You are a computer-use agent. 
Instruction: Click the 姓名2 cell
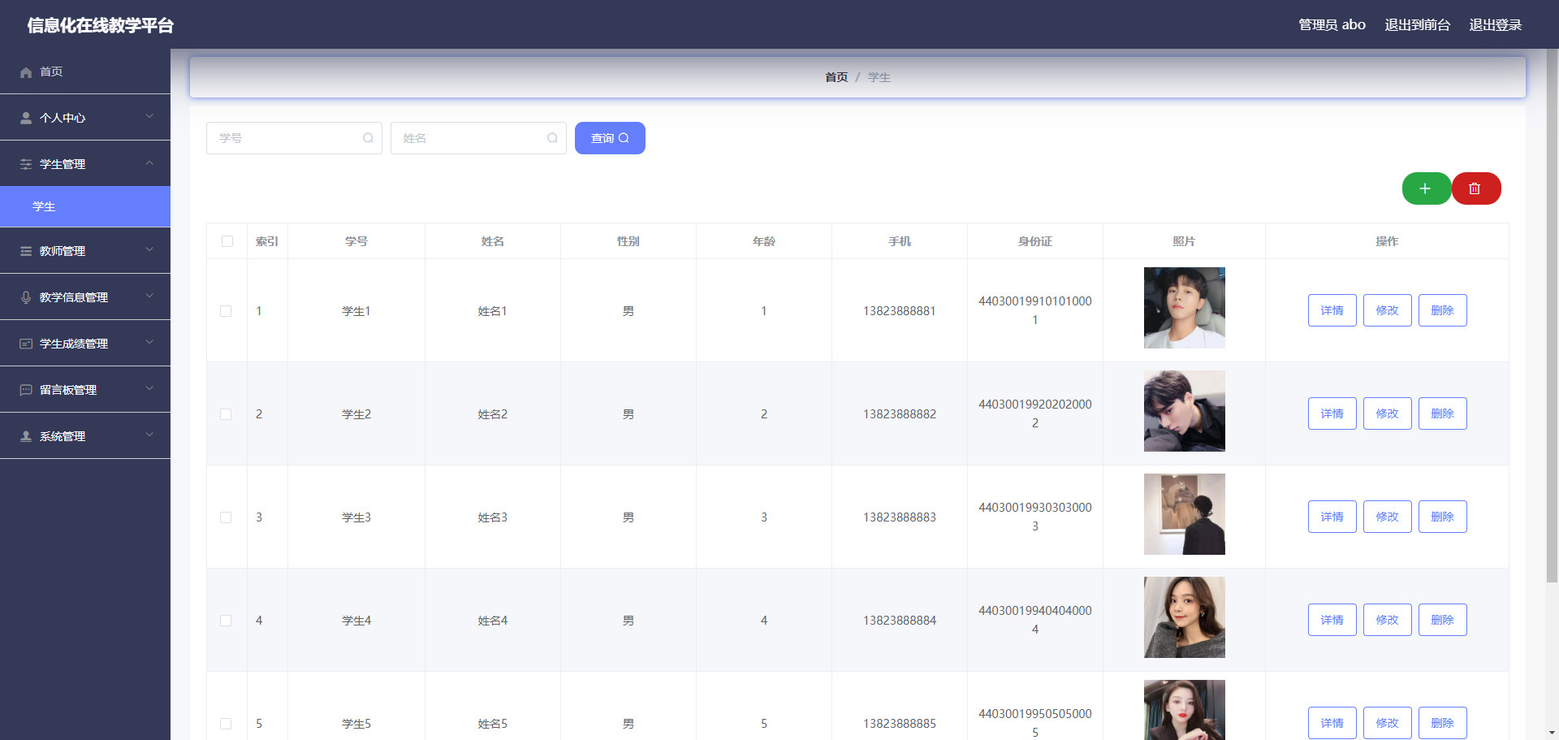tap(492, 414)
